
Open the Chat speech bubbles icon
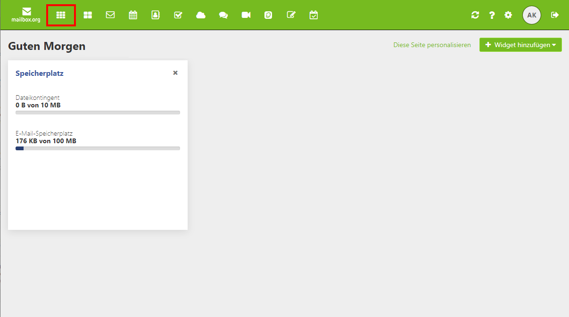pos(223,15)
